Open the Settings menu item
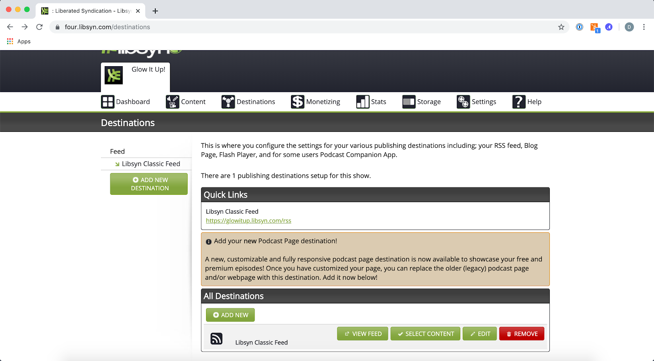The width and height of the screenshot is (654, 361). click(x=476, y=102)
